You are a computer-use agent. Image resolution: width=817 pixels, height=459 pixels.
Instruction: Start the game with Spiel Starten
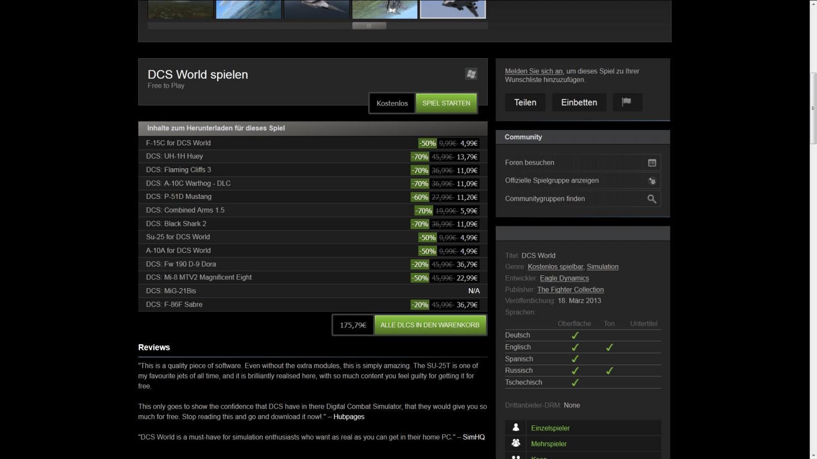[x=446, y=103]
